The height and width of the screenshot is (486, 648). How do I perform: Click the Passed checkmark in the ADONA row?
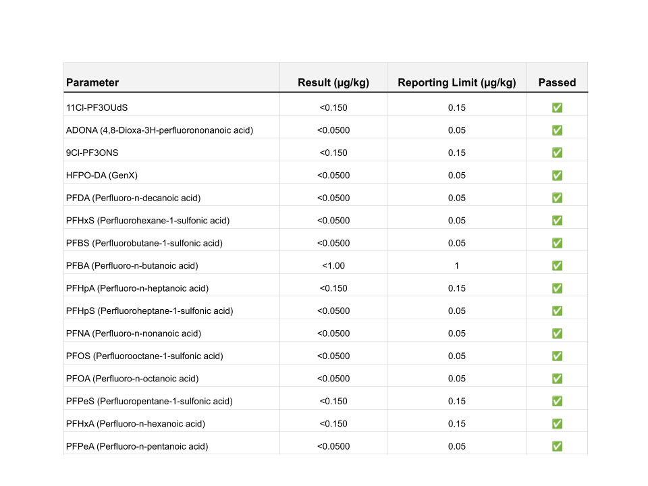pyautogui.click(x=557, y=130)
